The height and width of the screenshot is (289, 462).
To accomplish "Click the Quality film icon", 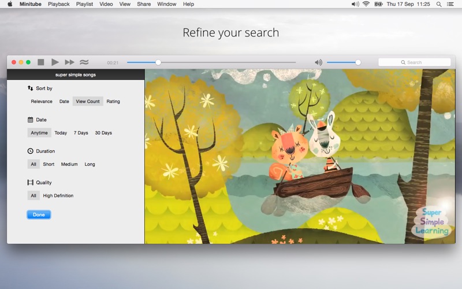I will (30, 183).
